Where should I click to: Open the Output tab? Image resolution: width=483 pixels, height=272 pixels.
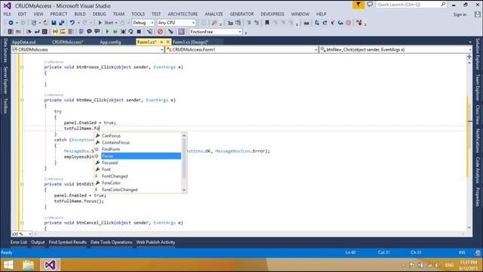tap(38, 243)
